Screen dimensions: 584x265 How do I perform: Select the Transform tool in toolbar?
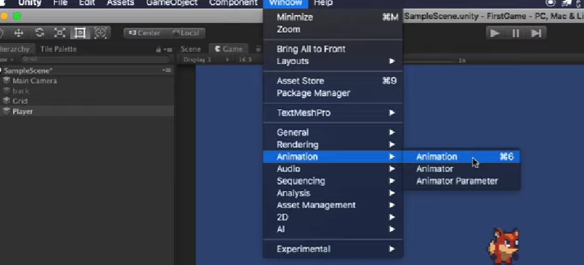tap(101, 33)
